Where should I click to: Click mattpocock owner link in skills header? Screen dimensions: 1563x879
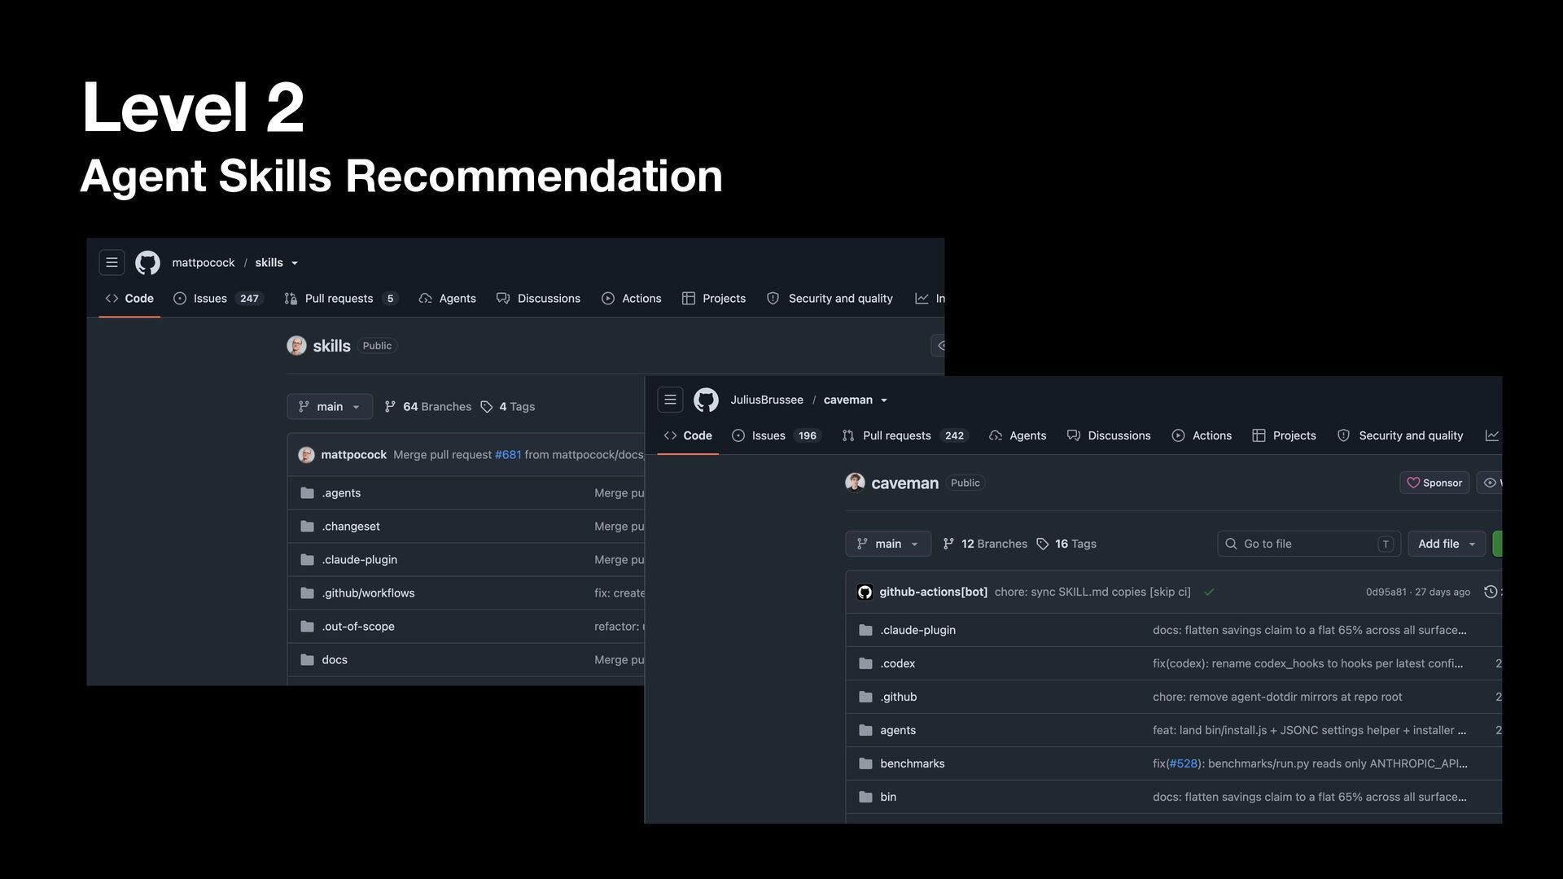coord(204,263)
